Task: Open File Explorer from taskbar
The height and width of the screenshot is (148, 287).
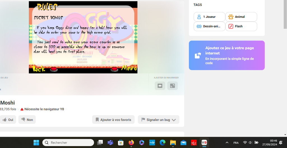Action: pyautogui.click(x=173, y=143)
